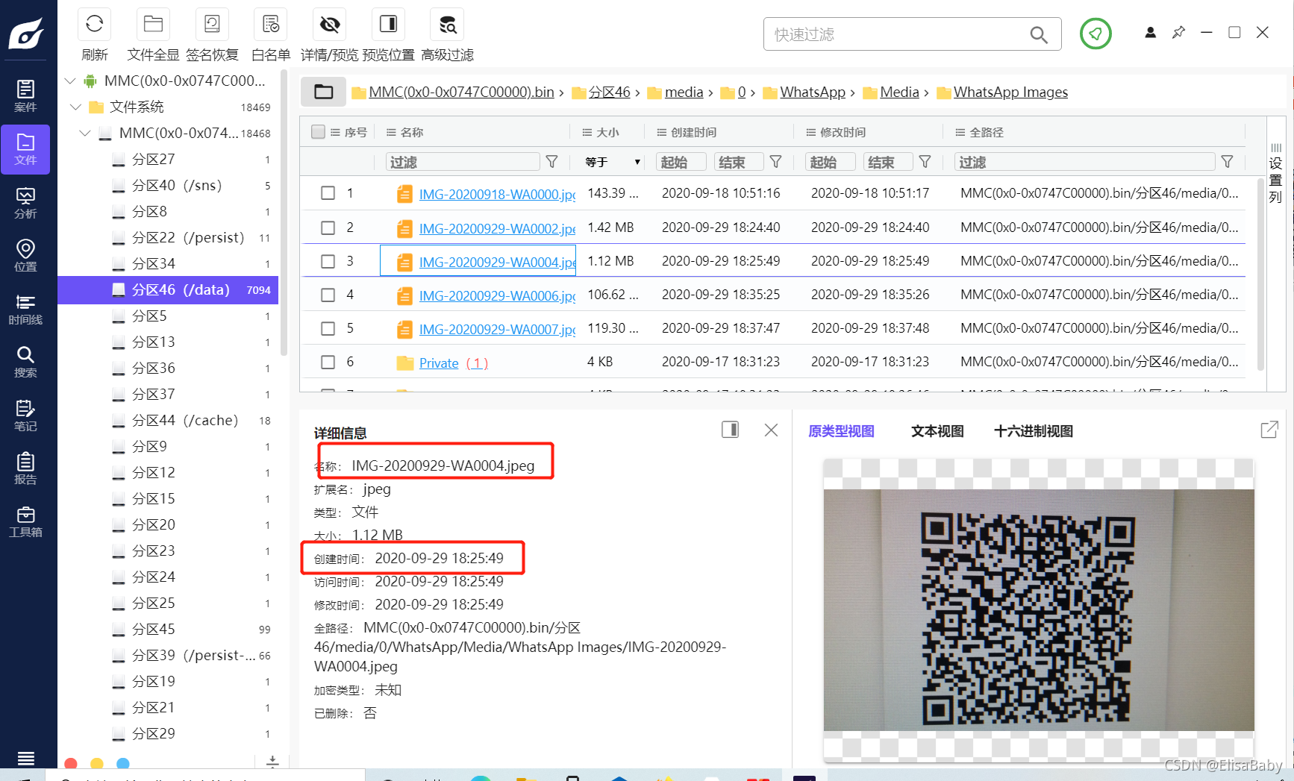Switch to 原类型视图 tab
The width and height of the screenshot is (1294, 781).
[x=841, y=431]
